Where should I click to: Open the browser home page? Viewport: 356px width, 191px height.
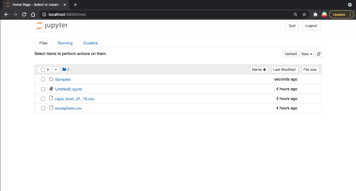click(x=33, y=14)
